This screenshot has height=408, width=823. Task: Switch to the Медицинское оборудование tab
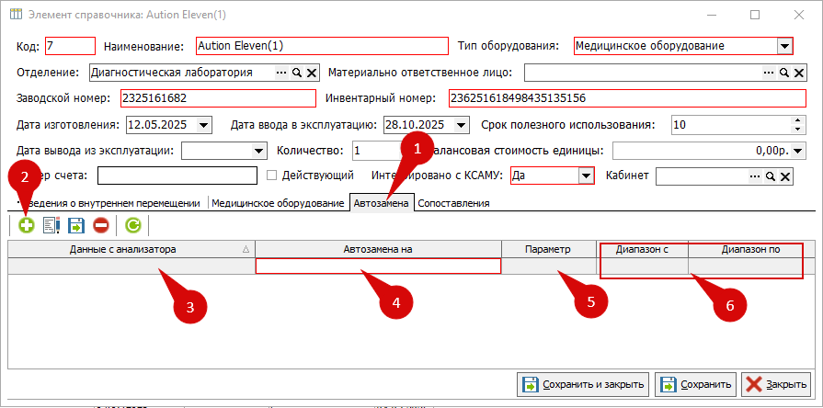coord(278,203)
